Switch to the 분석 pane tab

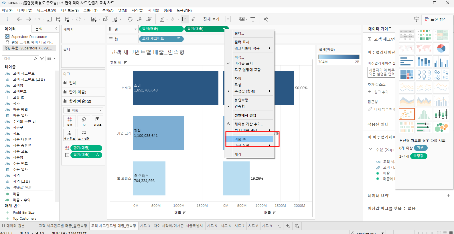(39, 29)
